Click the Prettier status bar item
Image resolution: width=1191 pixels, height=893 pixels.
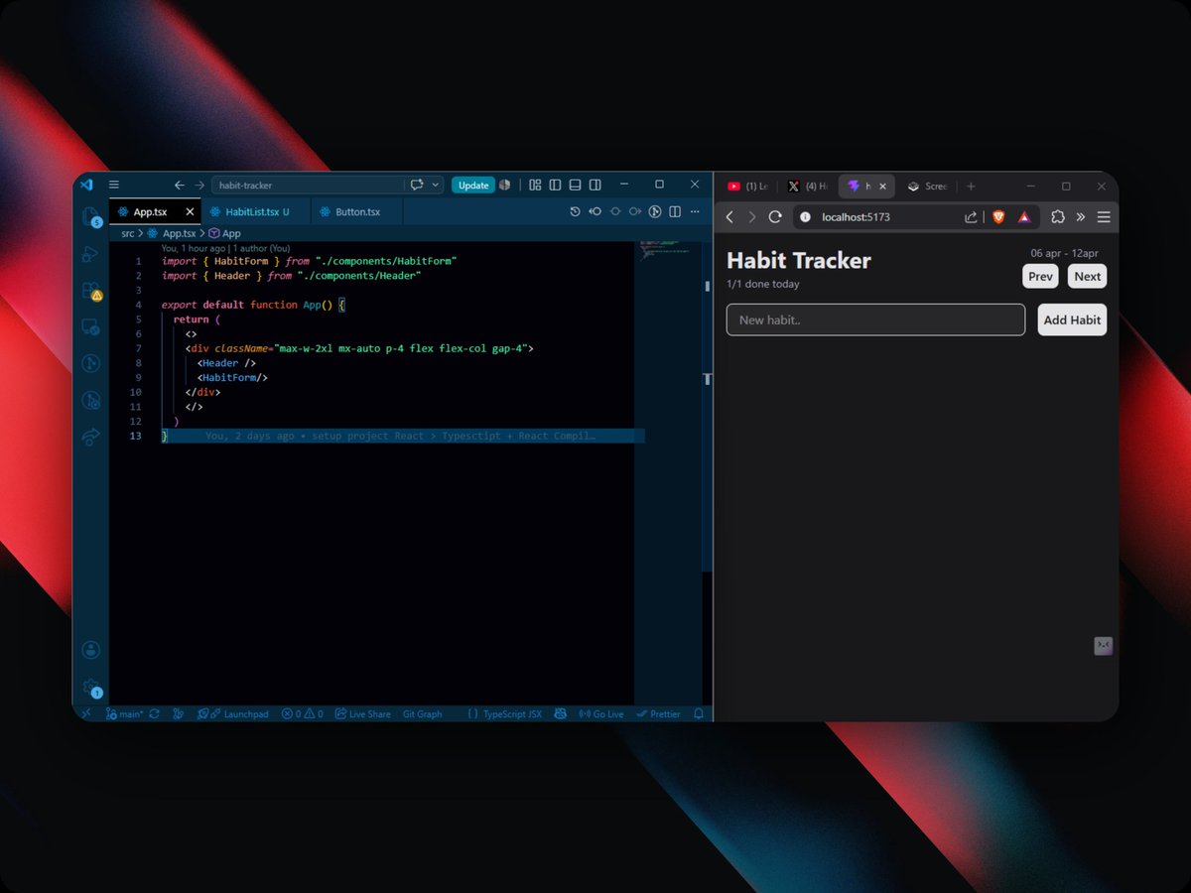click(x=658, y=713)
